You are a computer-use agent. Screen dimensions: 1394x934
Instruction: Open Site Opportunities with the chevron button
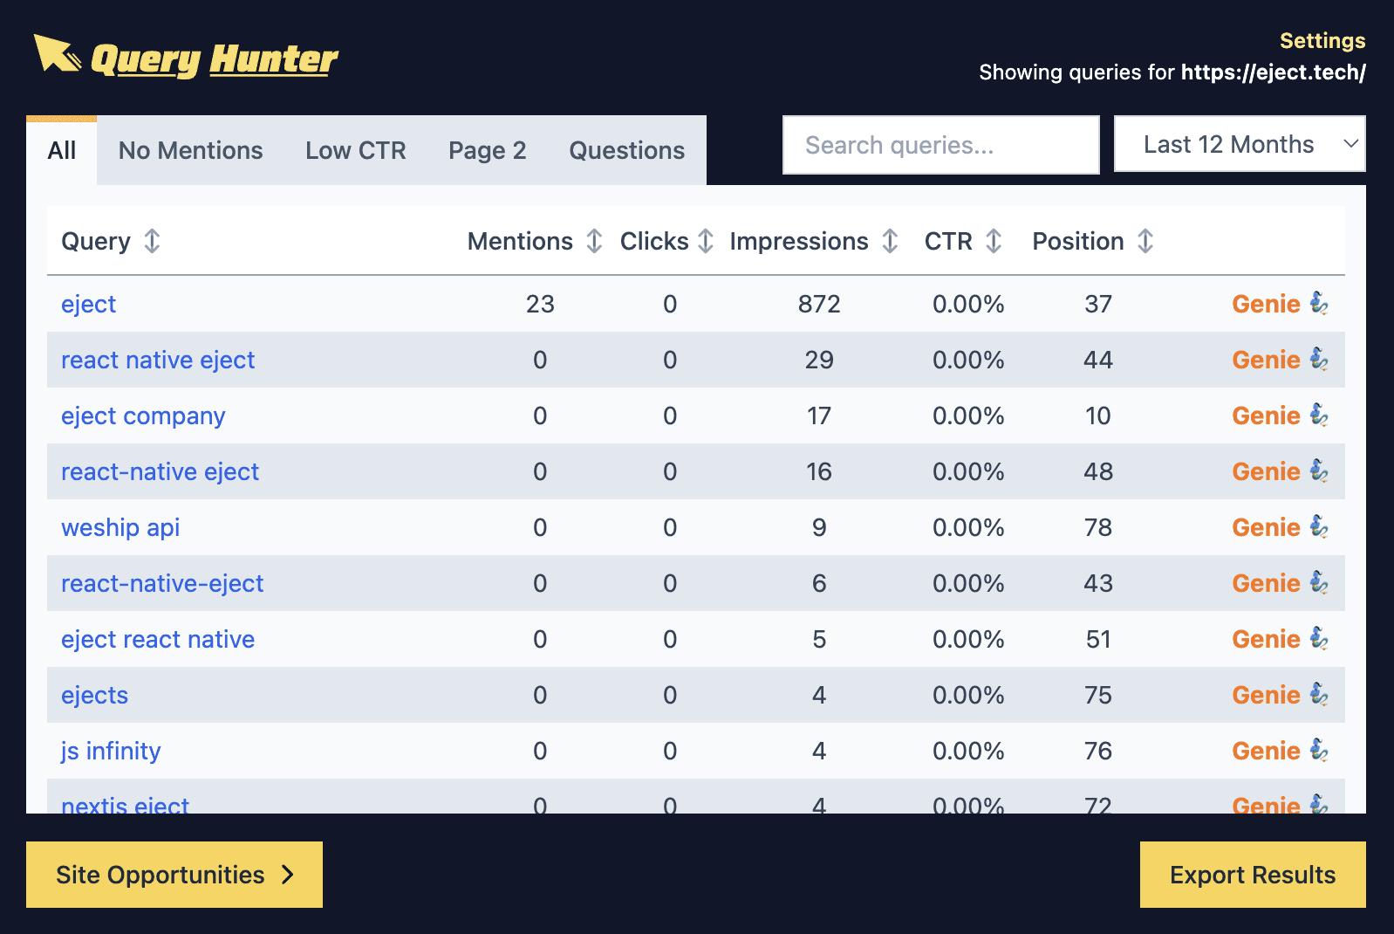(174, 875)
